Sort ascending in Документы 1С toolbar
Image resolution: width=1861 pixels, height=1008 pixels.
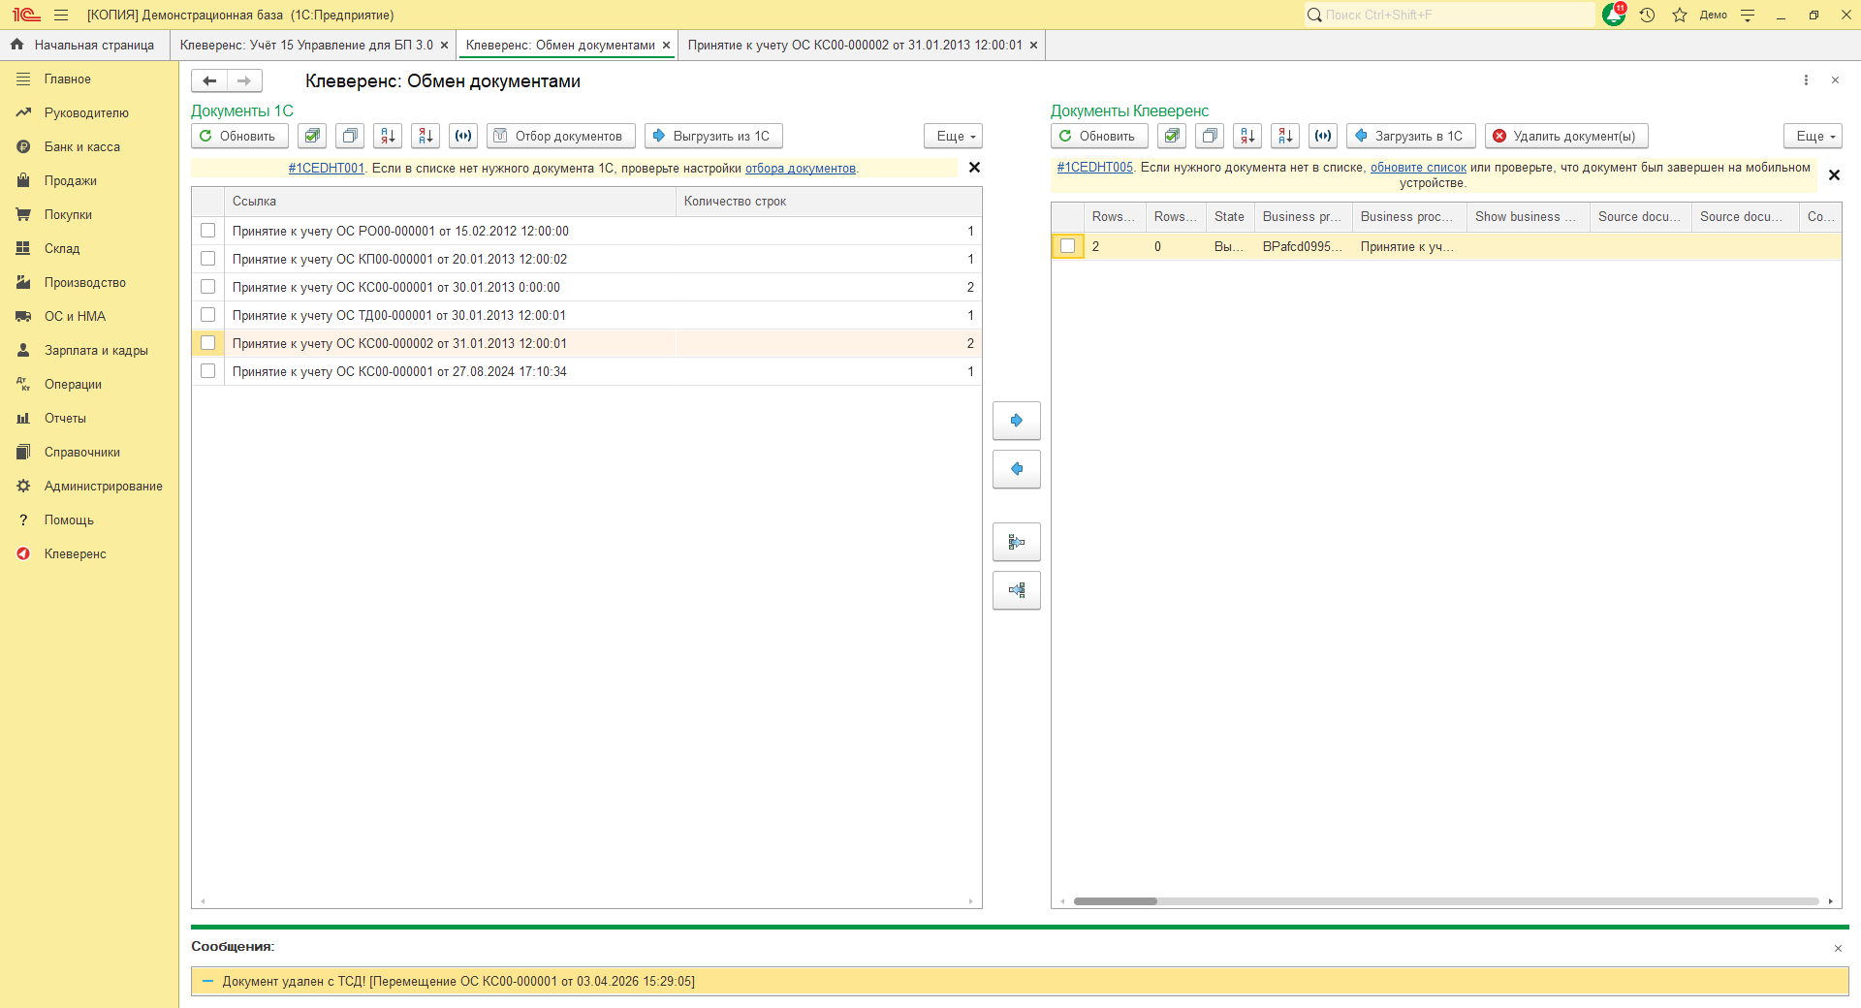(x=388, y=136)
